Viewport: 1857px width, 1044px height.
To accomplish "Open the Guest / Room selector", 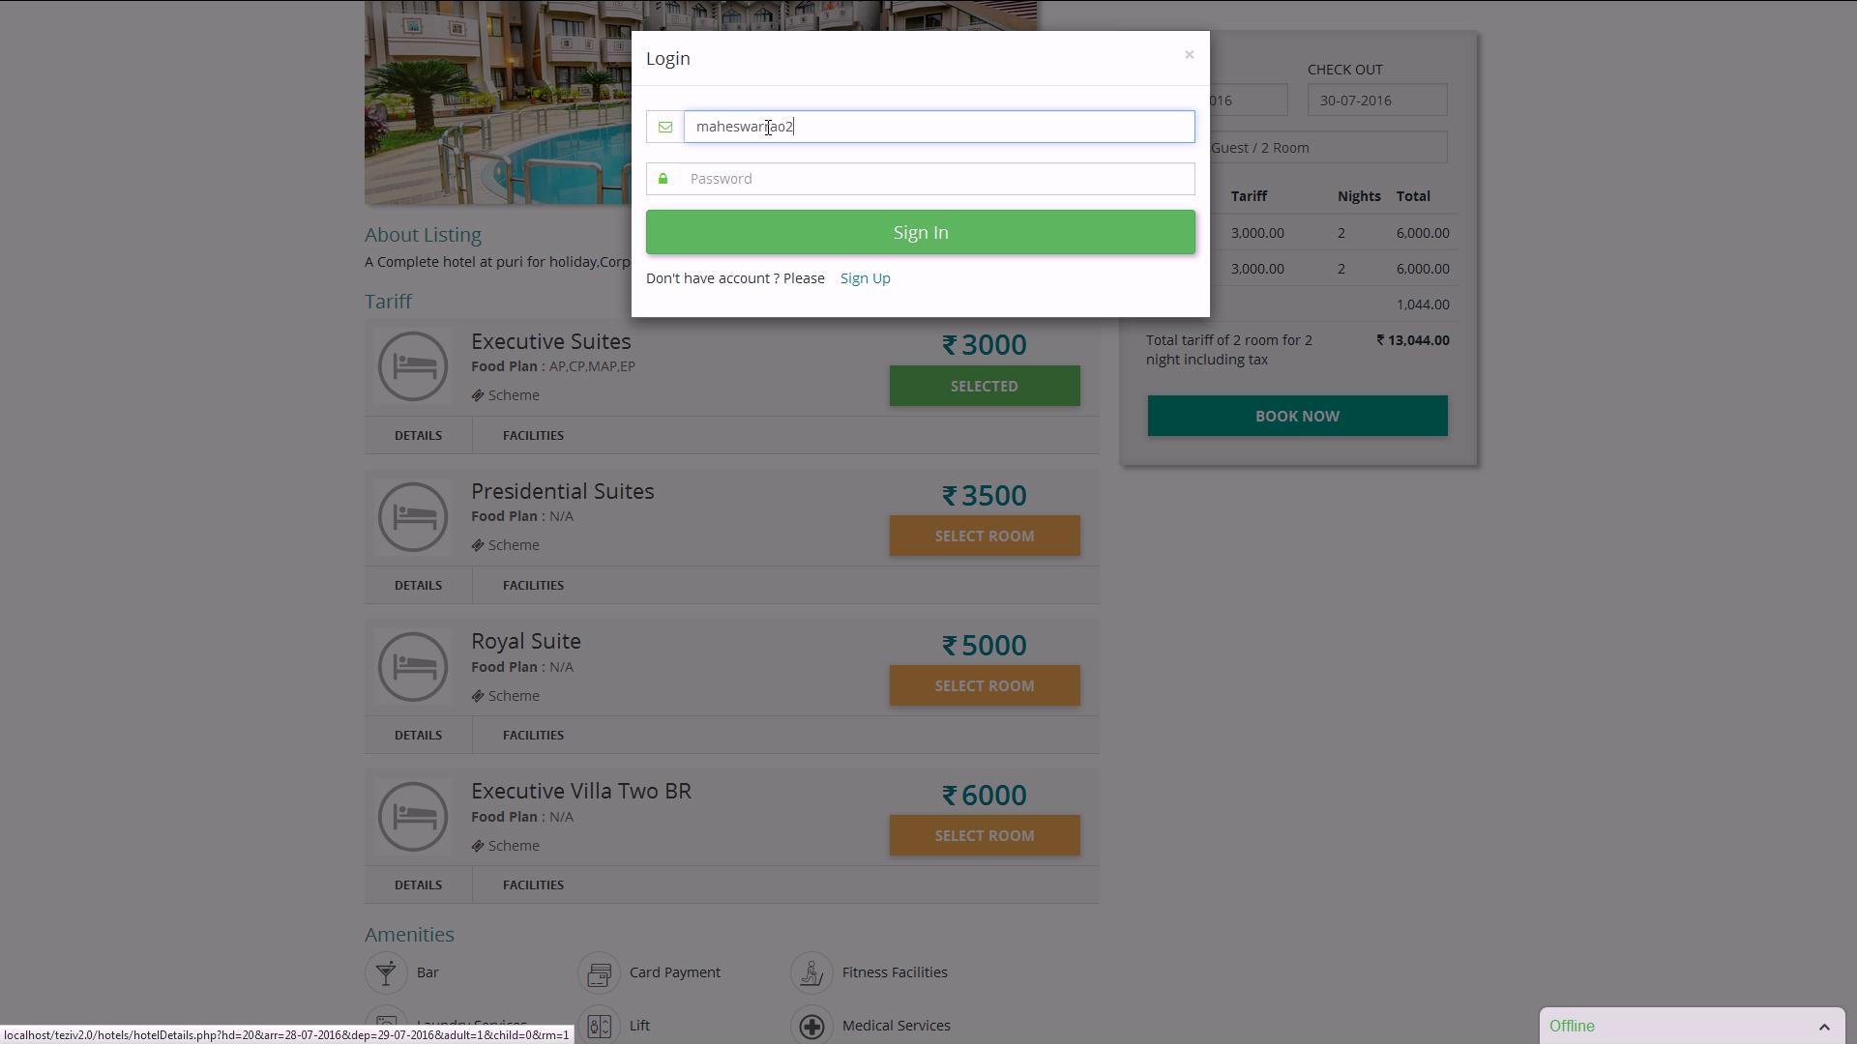I will 1327,148.
